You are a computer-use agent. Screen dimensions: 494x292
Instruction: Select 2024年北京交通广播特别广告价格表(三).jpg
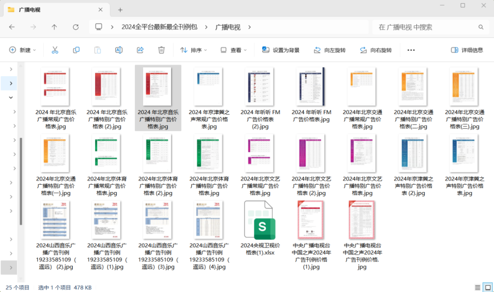(x=464, y=98)
